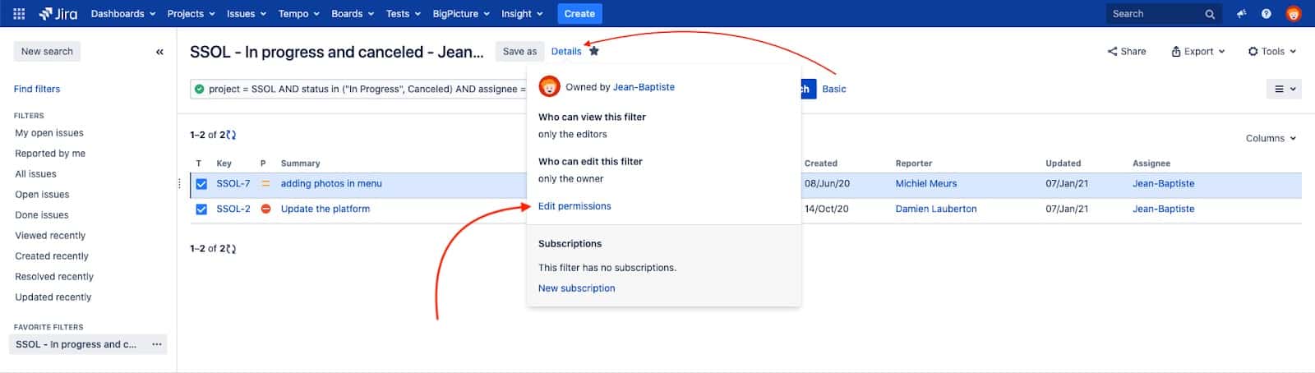Open the Help question mark icon
The width and height of the screenshot is (1315, 373).
pos(1267,14)
